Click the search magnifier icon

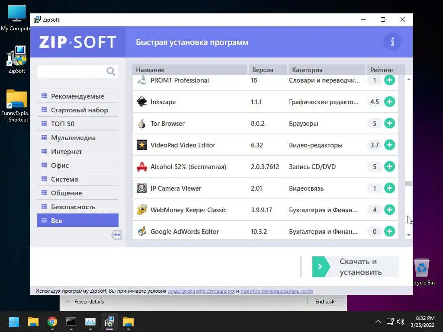click(111, 71)
